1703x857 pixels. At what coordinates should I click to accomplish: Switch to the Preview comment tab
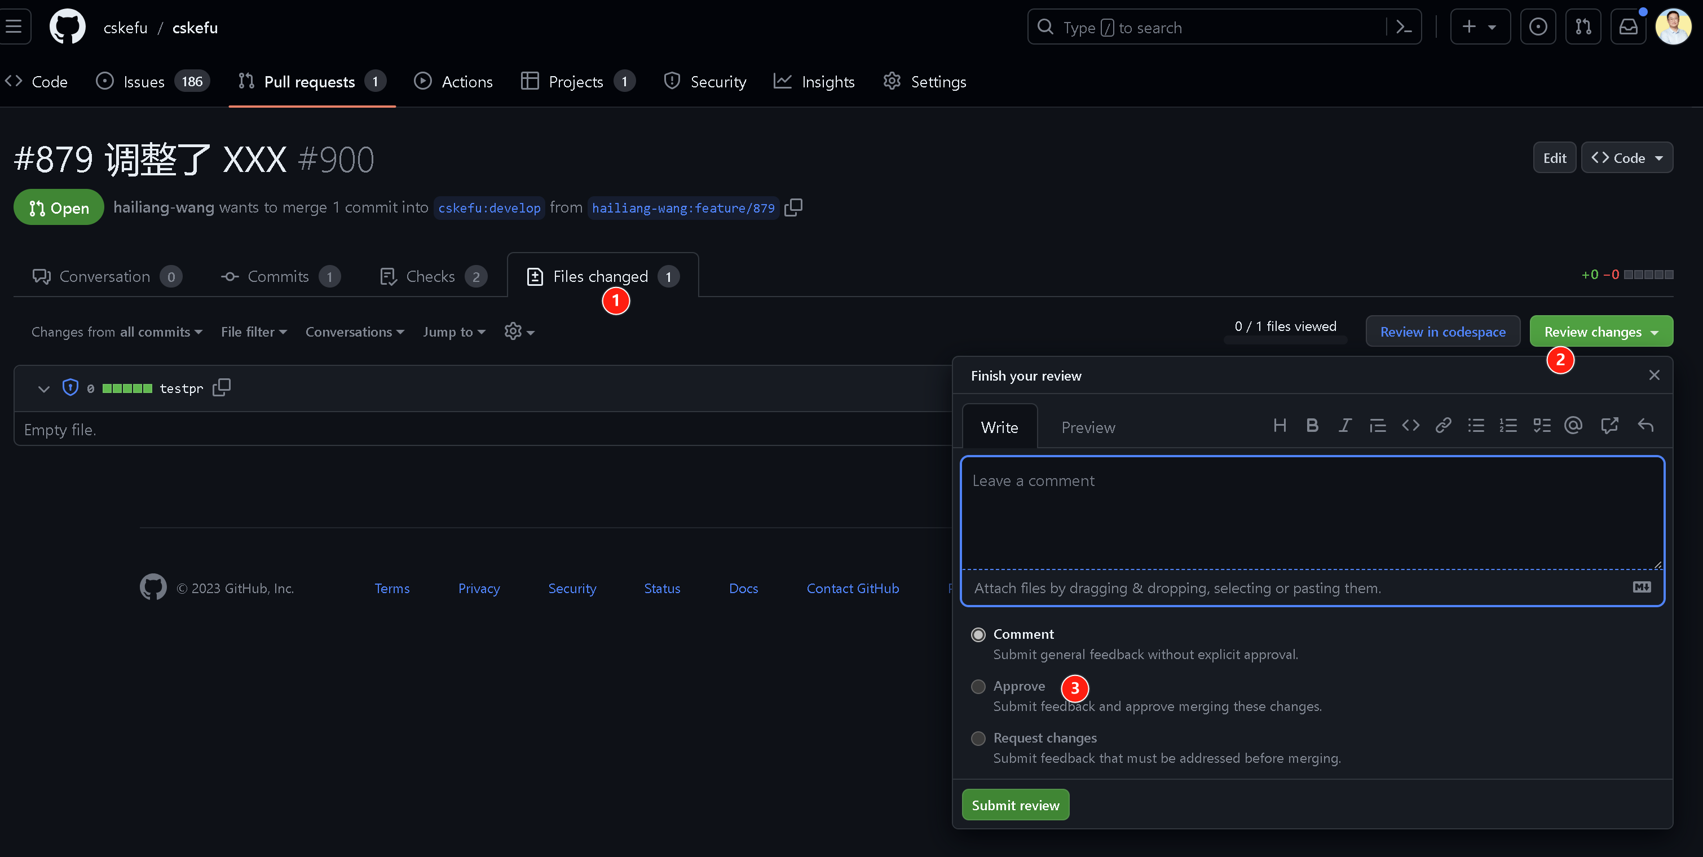(1088, 427)
